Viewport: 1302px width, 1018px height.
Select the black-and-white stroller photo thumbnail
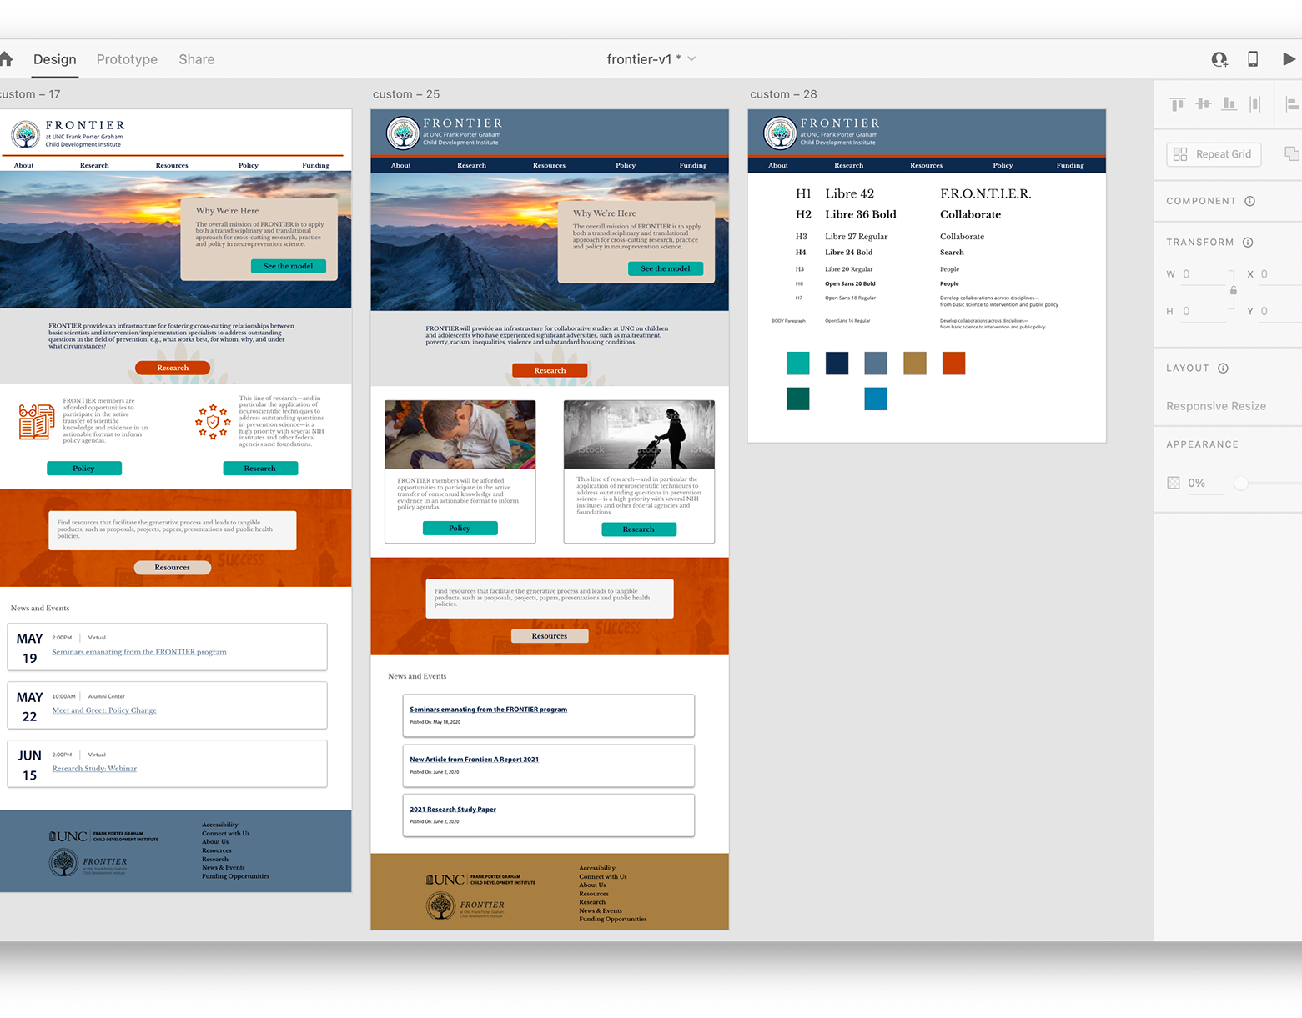click(639, 434)
